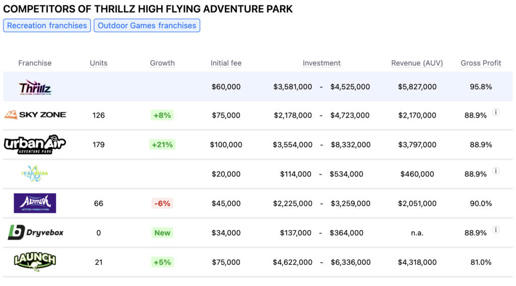516x286 pixels.
Task: Click the $364,000 maximum investment
Action: 346,233
